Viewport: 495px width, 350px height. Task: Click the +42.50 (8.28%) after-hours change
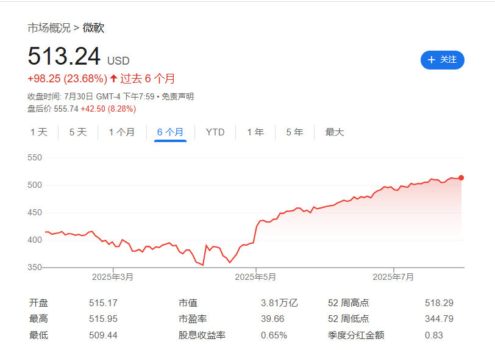click(109, 109)
